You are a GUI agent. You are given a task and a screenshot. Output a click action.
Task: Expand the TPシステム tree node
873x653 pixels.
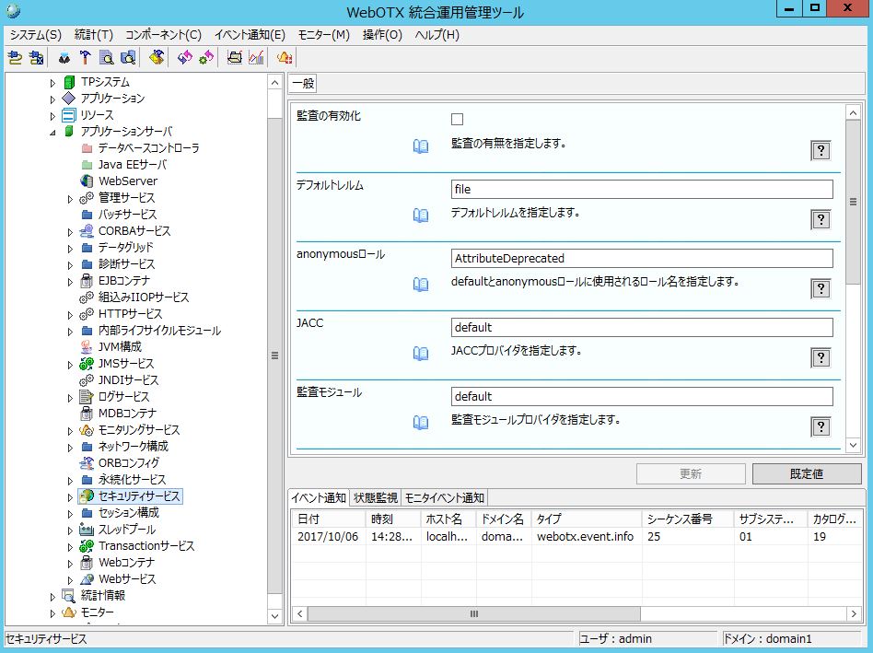tap(52, 82)
